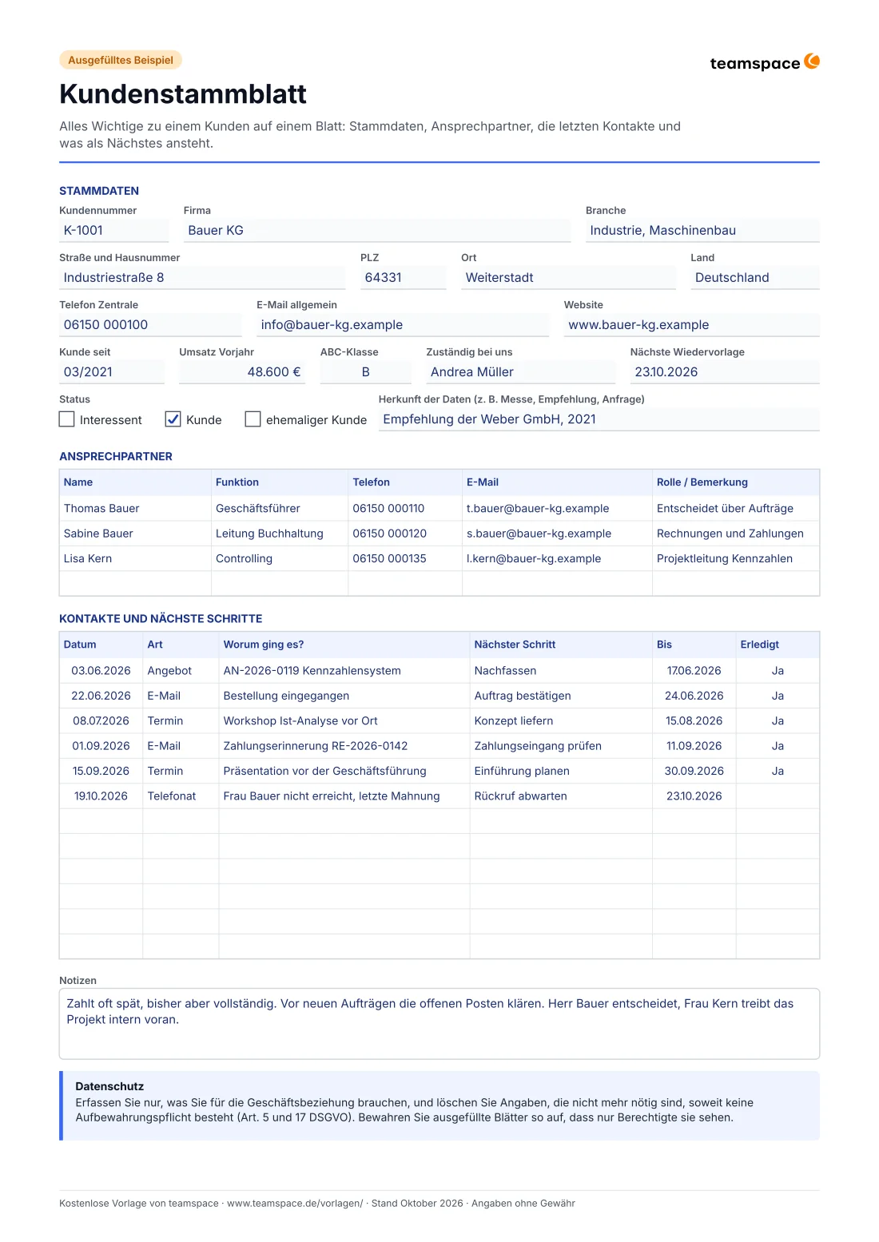879x1242 pixels.
Task: Click the Land field Deutschland
Action: 755,277
